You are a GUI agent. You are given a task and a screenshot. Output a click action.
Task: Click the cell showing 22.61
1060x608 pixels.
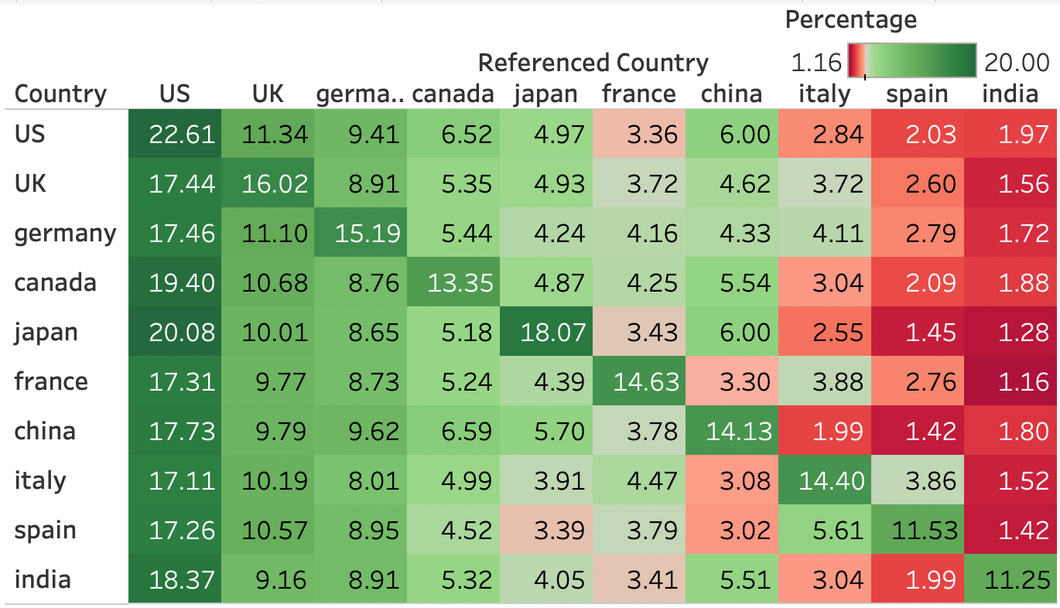(x=175, y=134)
